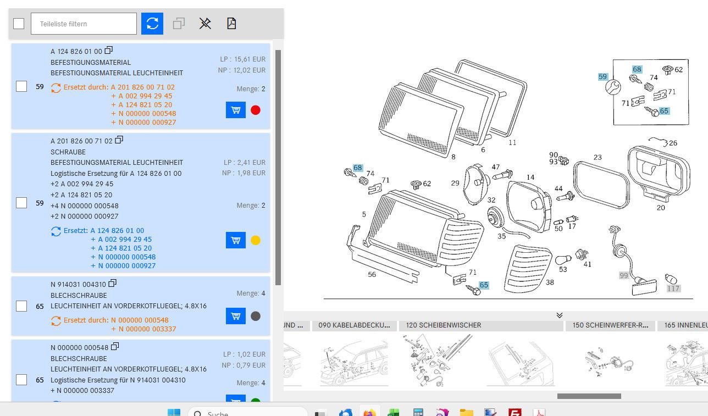Open the 120 SCHEIBENWISCHER group tab
This screenshot has width=708, height=416.
[x=443, y=325]
